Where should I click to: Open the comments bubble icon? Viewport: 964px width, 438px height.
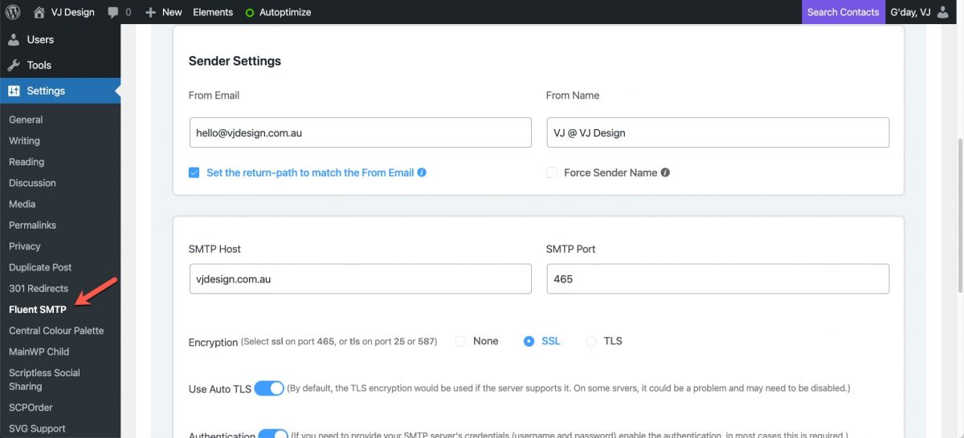112,12
